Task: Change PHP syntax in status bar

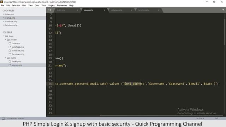Action: 216,119
